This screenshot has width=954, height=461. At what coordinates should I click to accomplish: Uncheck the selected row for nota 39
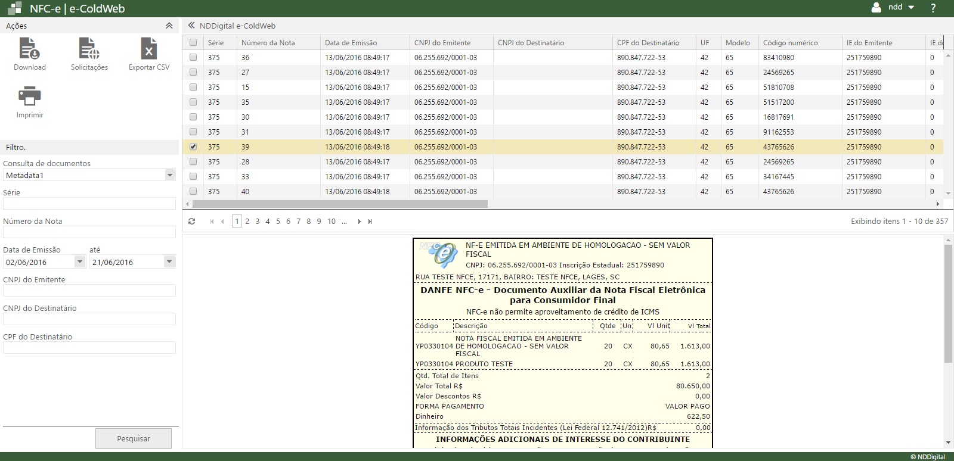coord(193,147)
